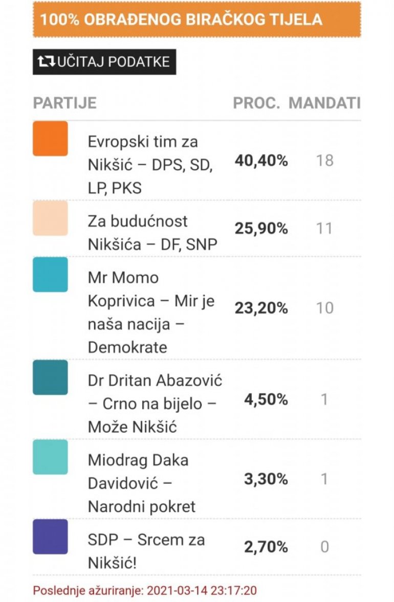Click the reload arrows icon

47,62
